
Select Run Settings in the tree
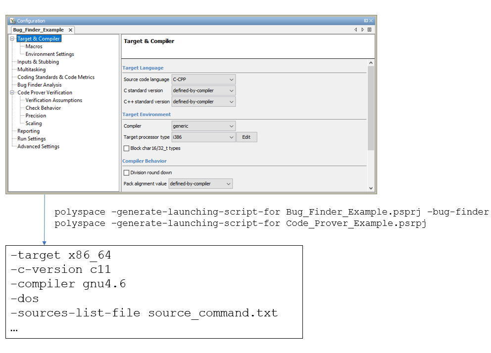tap(32, 138)
